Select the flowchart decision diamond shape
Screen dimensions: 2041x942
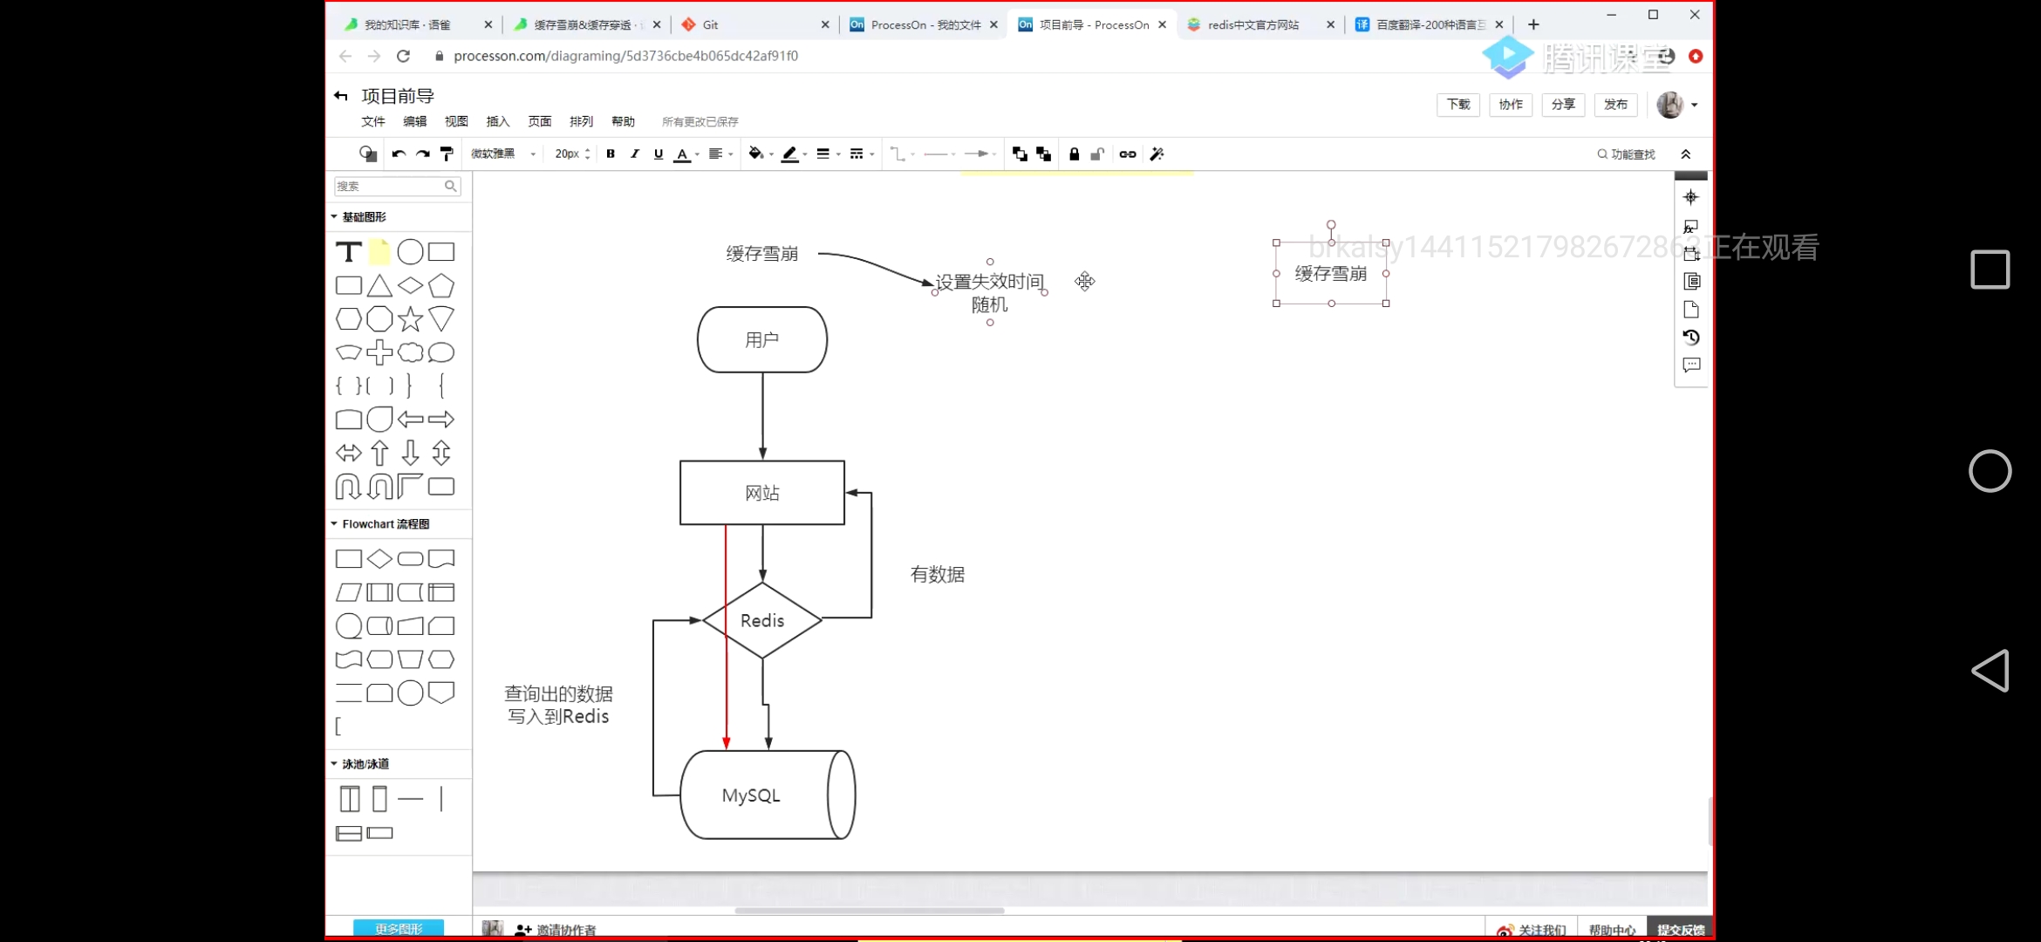point(379,559)
